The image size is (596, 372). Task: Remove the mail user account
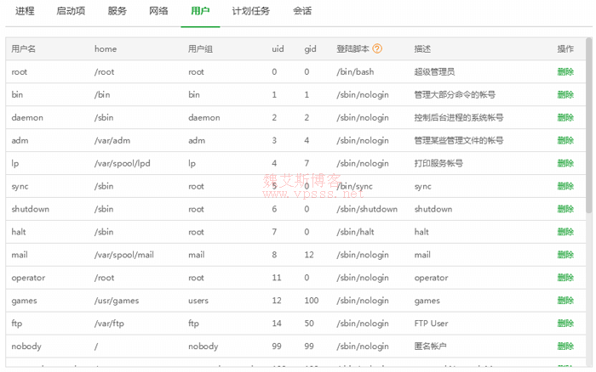click(x=565, y=256)
